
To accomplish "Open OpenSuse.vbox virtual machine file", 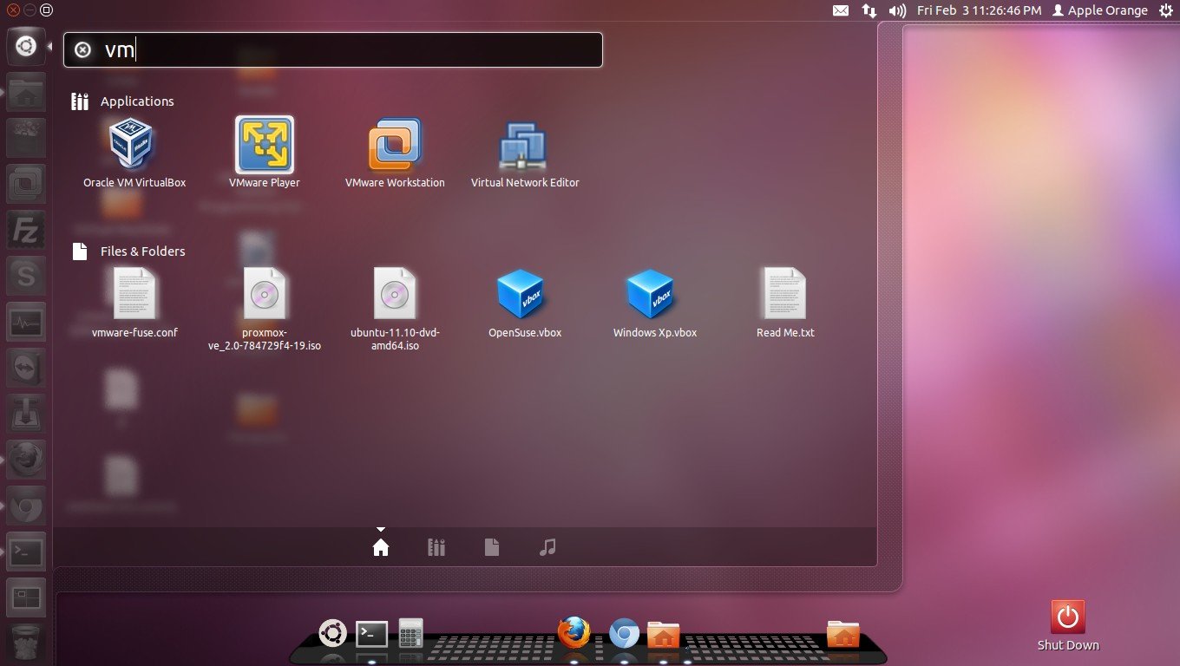I will coord(525,303).
